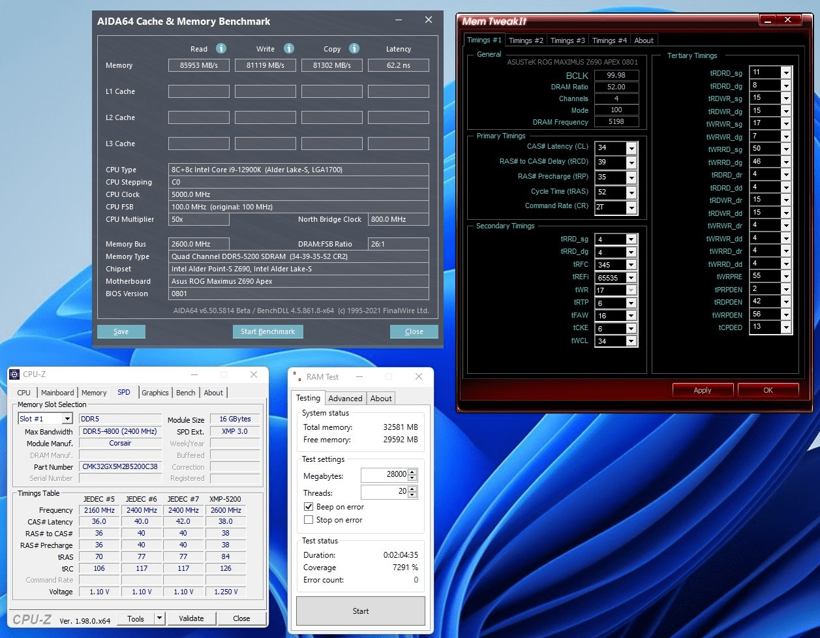The height and width of the screenshot is (638, 820).
Task: Click the Validate button in CPU-Z
Action: point(191,618)
